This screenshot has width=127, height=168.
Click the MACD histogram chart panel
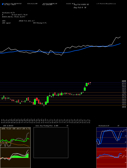point(15,158)
